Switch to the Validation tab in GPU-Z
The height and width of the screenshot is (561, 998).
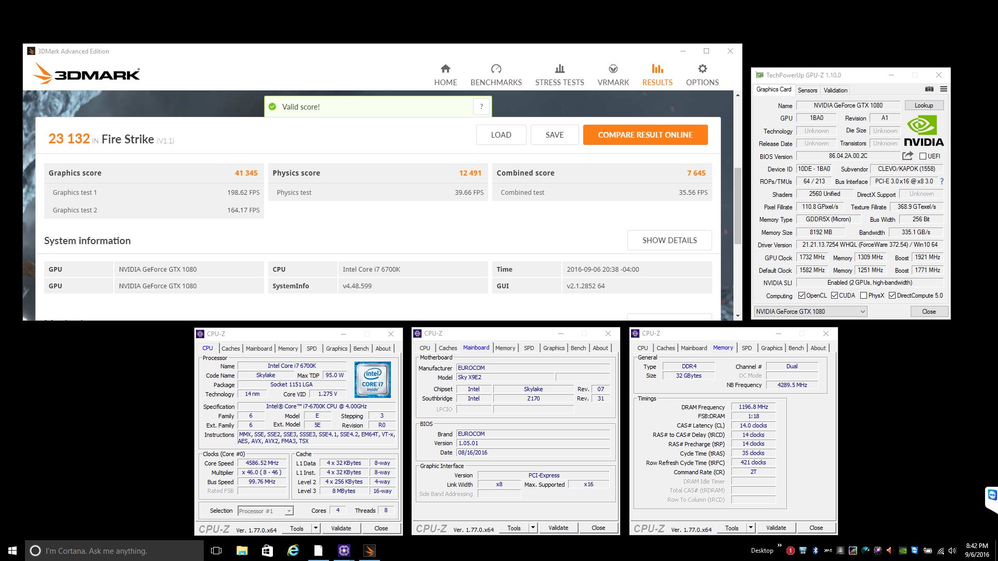835,90
